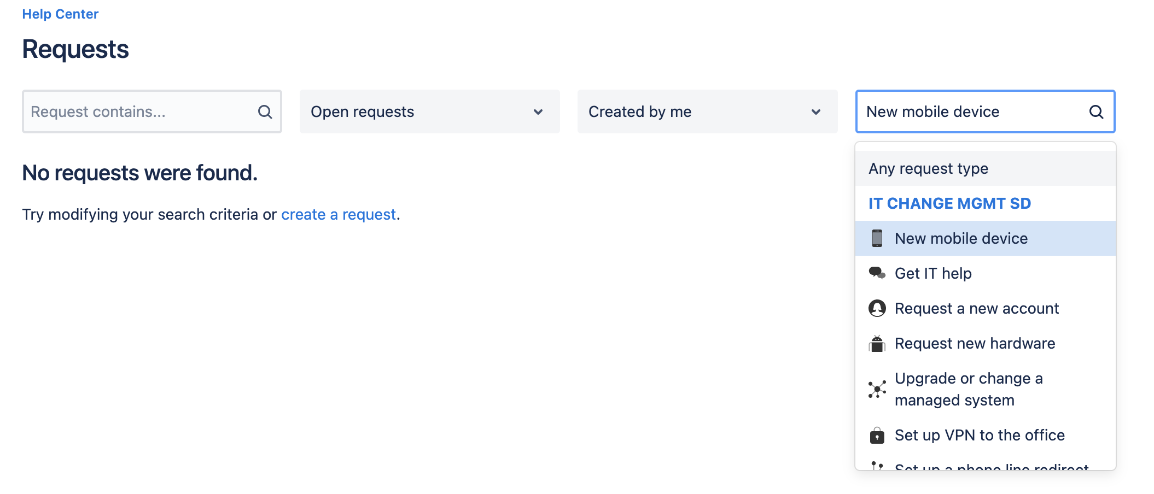Click the magnifier icon in request type field

tap(1096, 111)
